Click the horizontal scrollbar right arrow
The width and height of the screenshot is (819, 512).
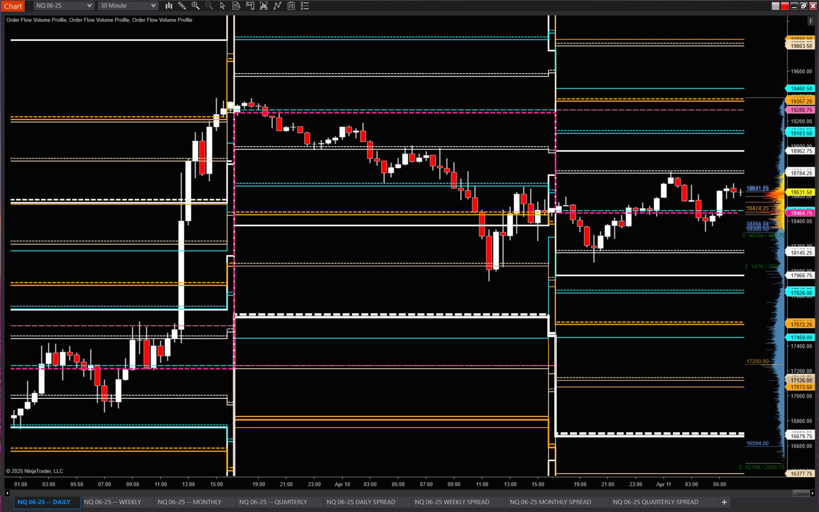click(x=812, y=493)
